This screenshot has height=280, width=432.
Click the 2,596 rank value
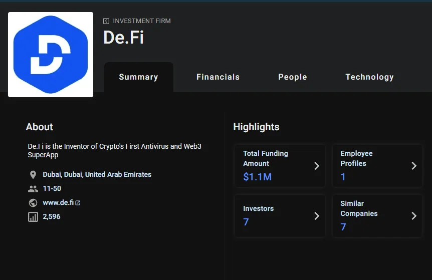pyautogui.click(x=52, y=217)
